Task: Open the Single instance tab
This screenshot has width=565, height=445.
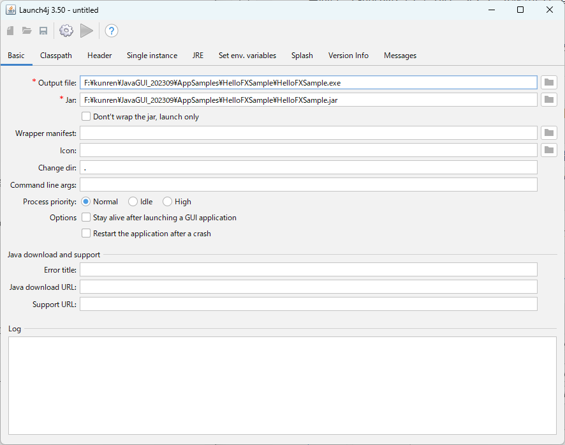Action: tap(152, 56)
